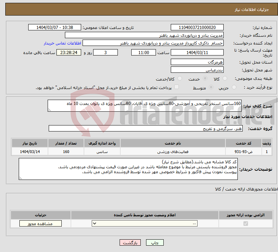The width and height of the screenshot is (278, 252).
Task: Select the جزیی purchase type radio
Action: pyautogui.click(x=234, y=87)
